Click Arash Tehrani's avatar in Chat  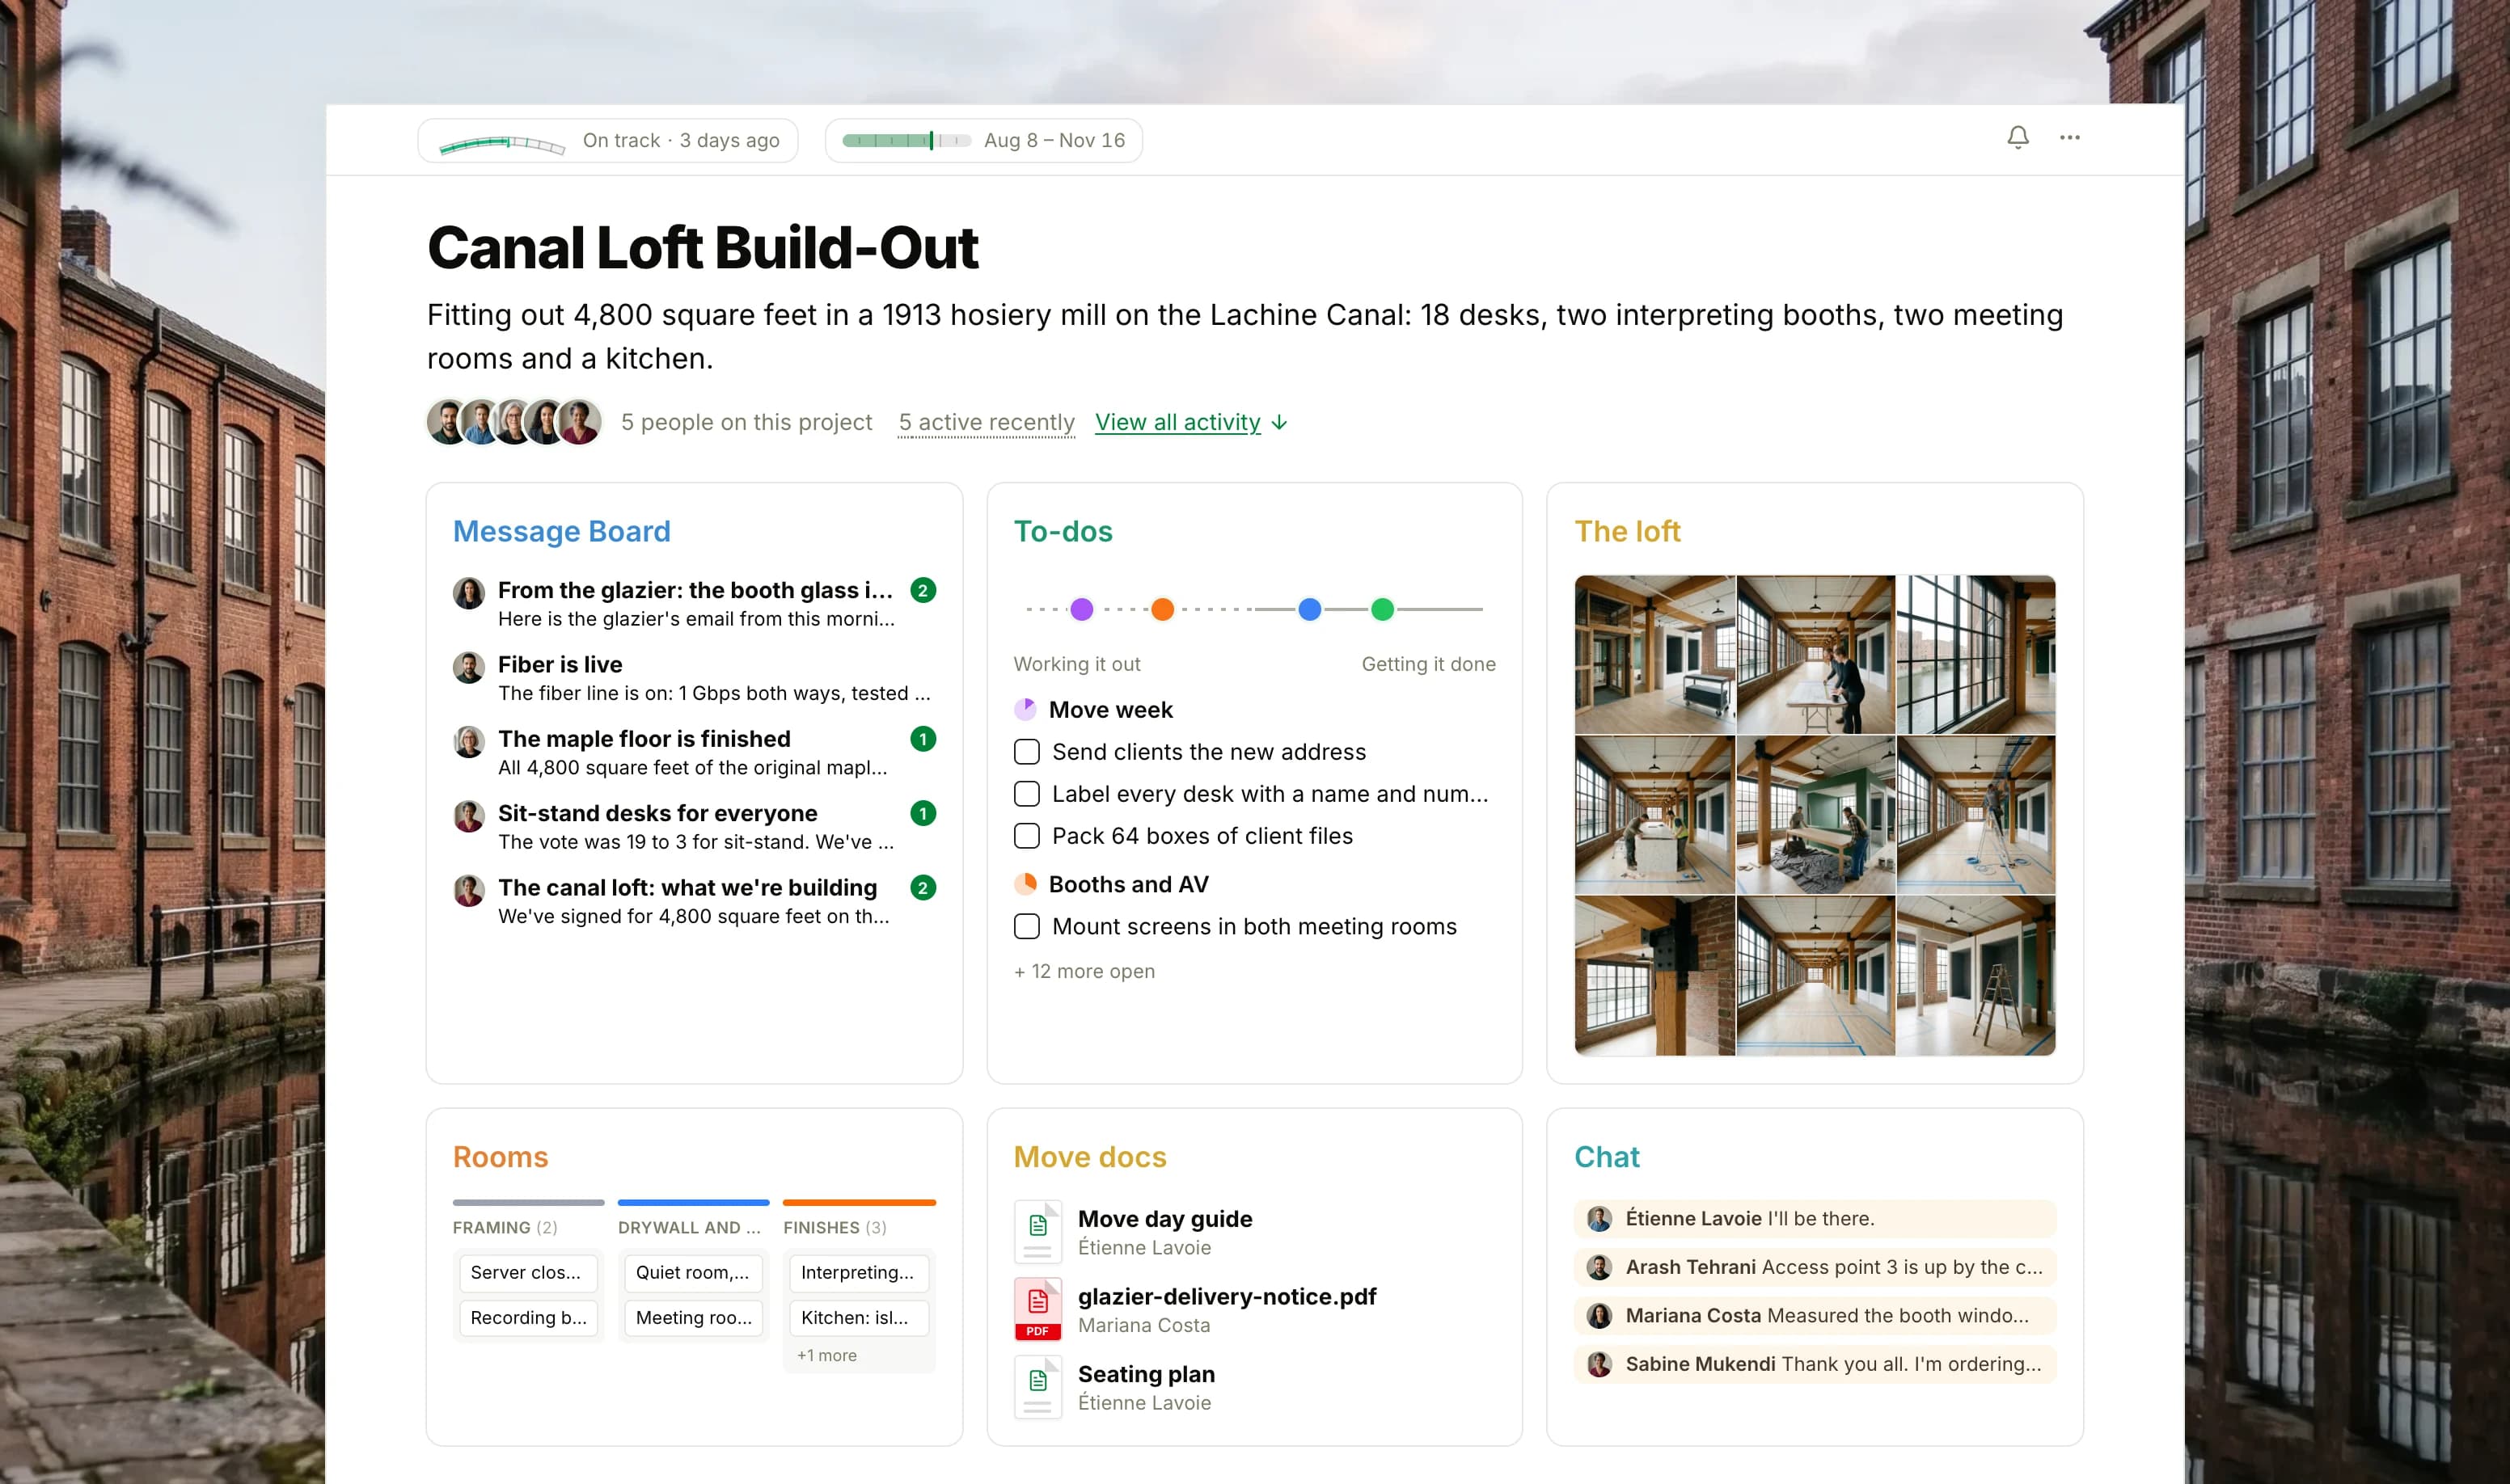(1599, 1267)
